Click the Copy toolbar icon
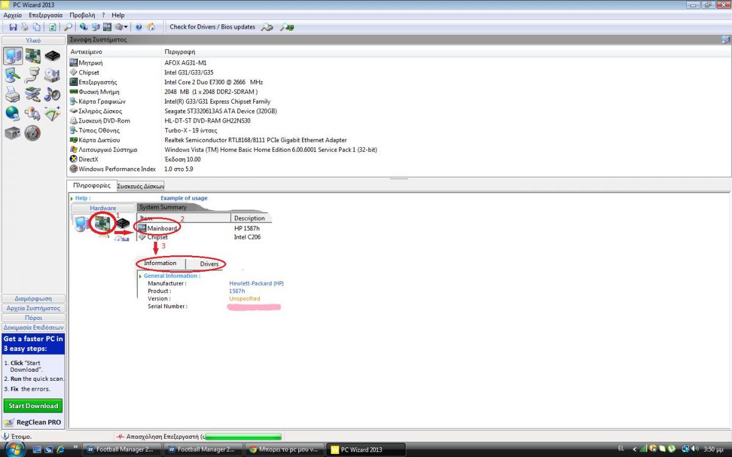Viewport: 732px width, 457px height. coord(37,27)
